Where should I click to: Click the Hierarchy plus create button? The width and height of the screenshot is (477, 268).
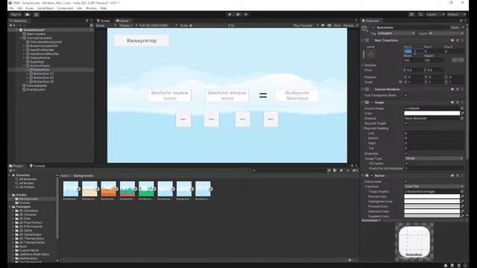pyautogui.click(x=12, y=25)
